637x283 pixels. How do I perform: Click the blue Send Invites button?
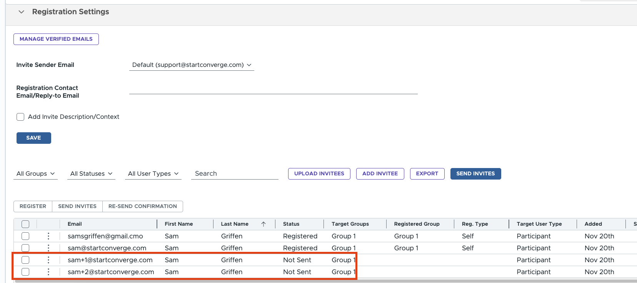coord(476,174)
